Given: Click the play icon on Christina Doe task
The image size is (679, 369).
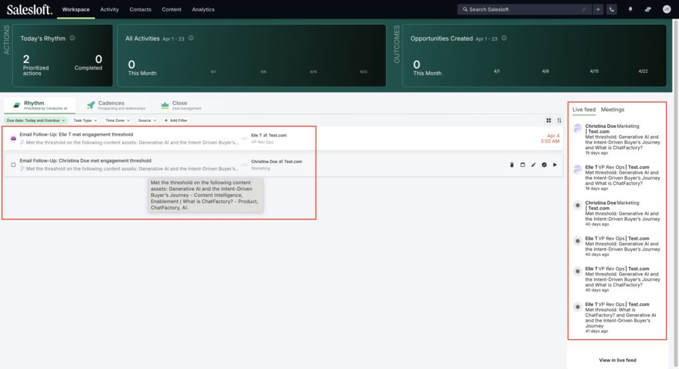Looking at the screenshot, I should pyautogui.click(x=555, y=165).
